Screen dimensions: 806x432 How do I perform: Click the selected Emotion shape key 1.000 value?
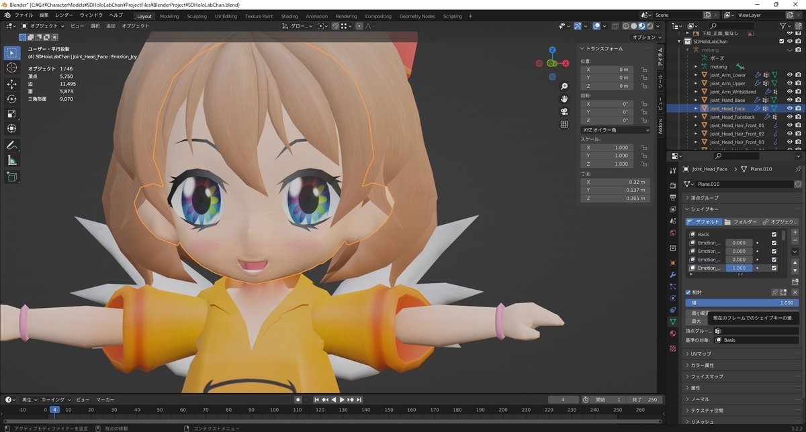(x=739, y=268)
